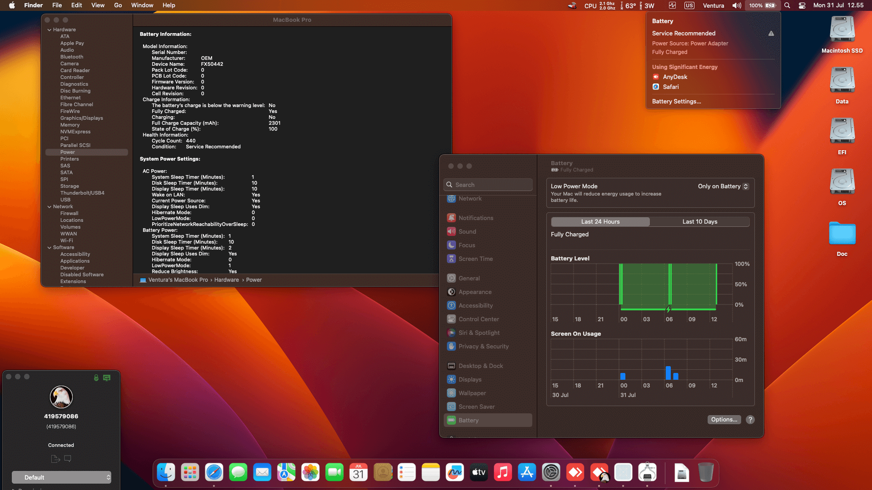The height and width of the screenshot is (490, 872).
Task: Open the Apple menu
Action: click(x=12, y=5)
